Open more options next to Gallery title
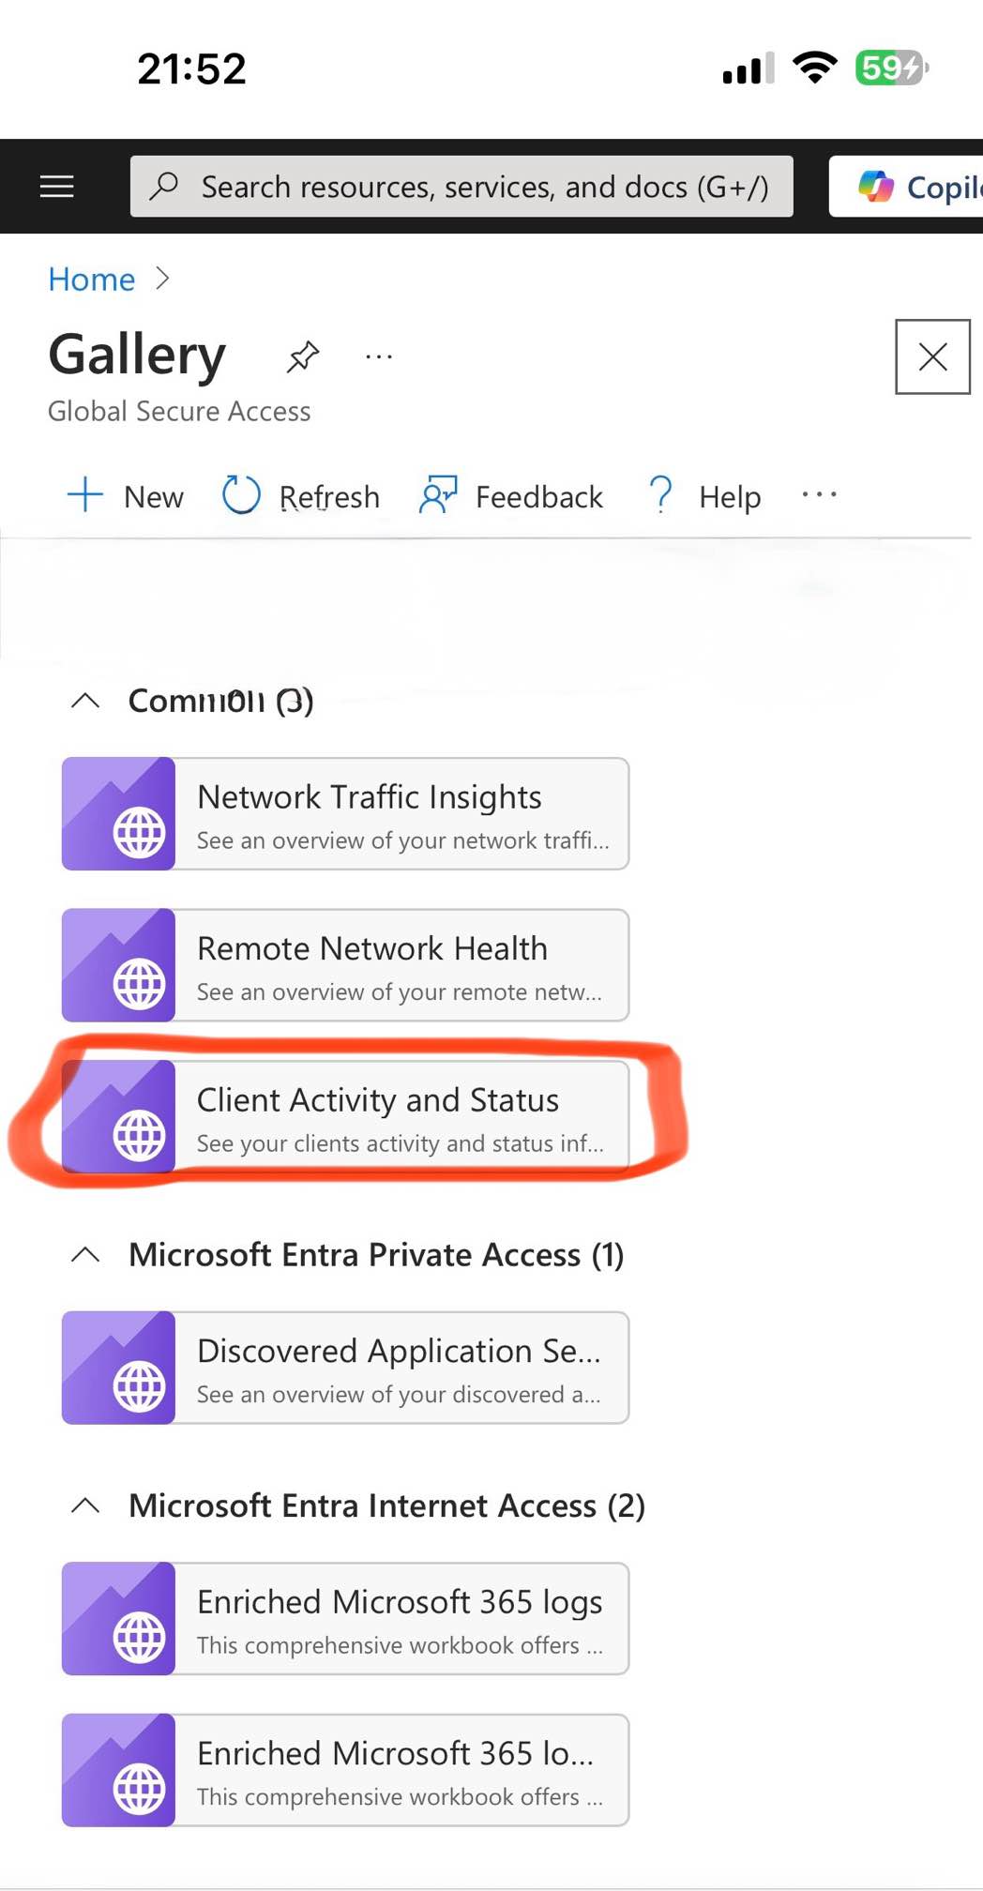The height and width of the screenshot is (1891, 983). [x=379, y=356]
